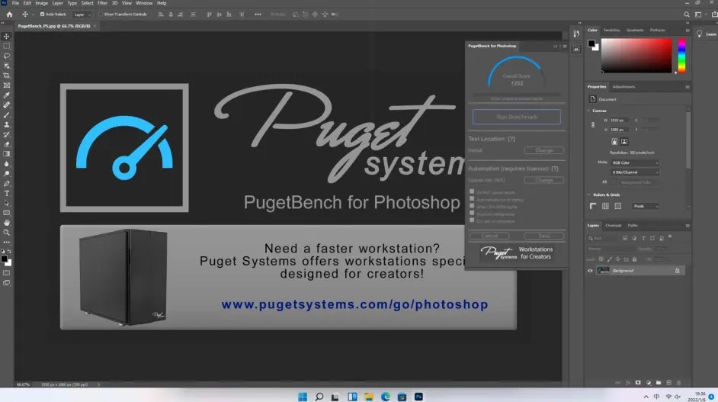
Task: Click the rainbow hue slider
Action: click(x=681, y=56)
